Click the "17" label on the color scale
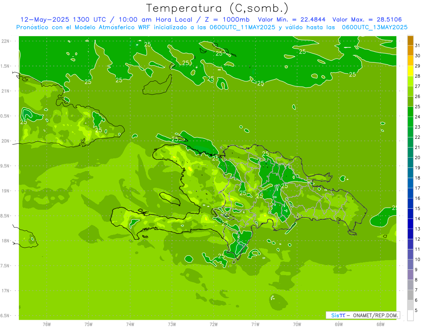Viewport: 427px width, 329px height. (x=418, y=188)
